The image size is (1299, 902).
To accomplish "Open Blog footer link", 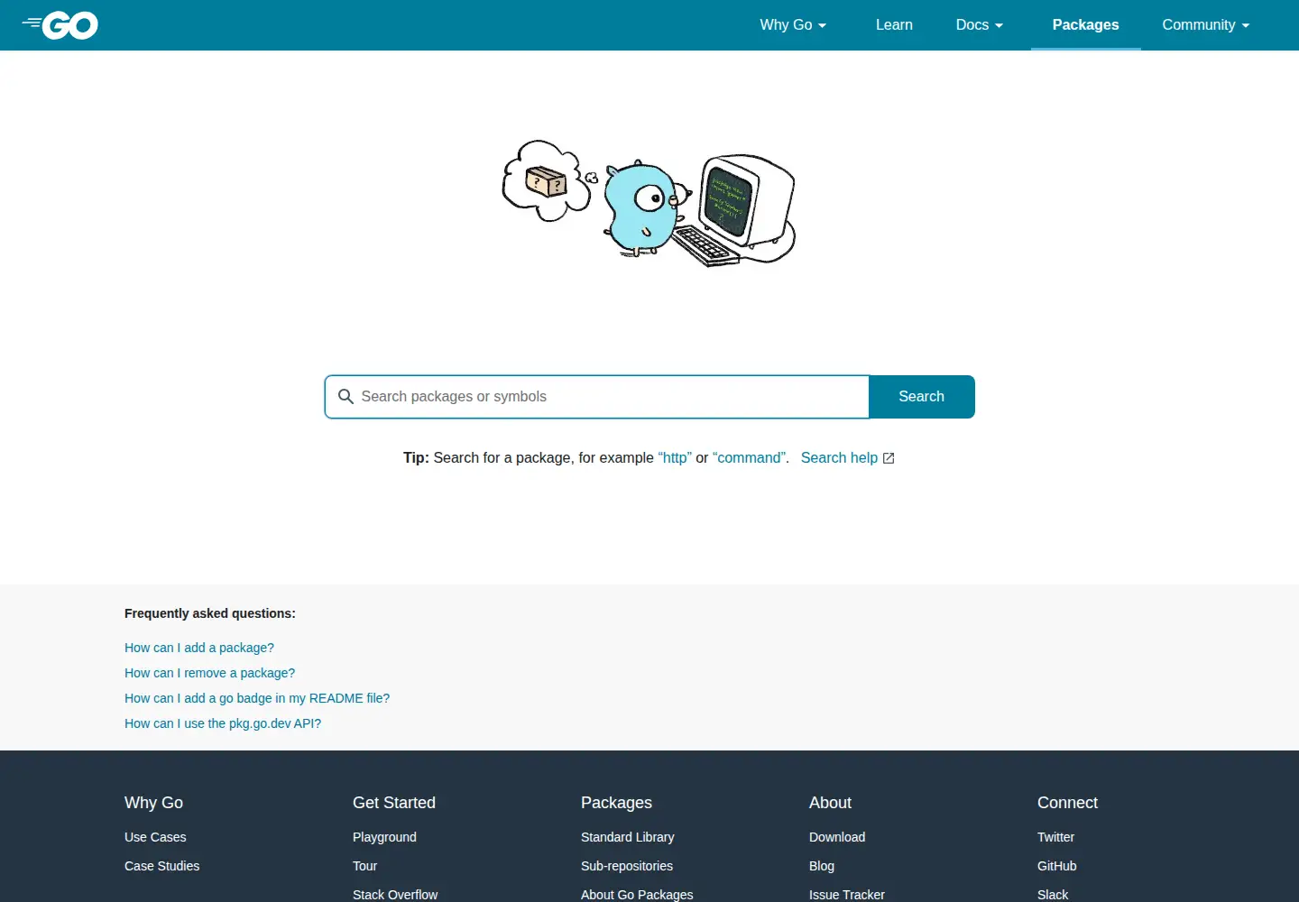I will [x=822, y=866].
